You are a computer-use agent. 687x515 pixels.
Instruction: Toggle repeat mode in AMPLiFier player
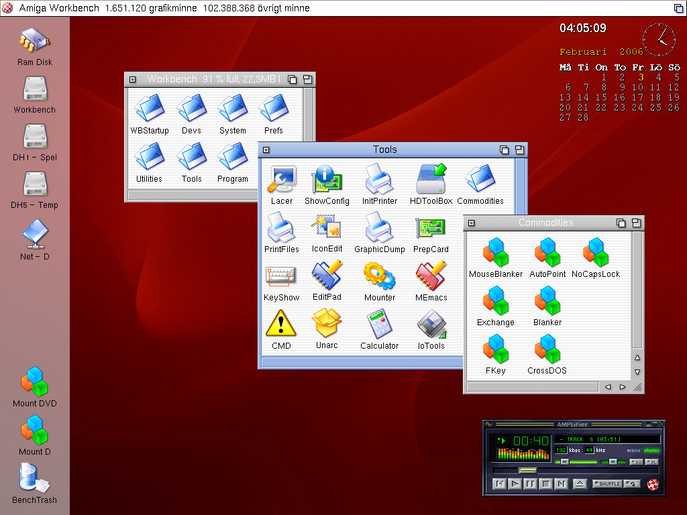pyautogui.click(x=632, y=484)
